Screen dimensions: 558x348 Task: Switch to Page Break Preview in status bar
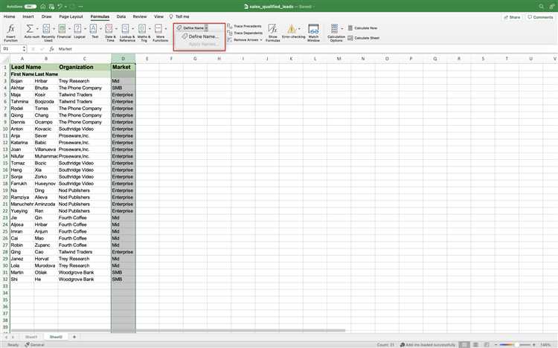487,344
